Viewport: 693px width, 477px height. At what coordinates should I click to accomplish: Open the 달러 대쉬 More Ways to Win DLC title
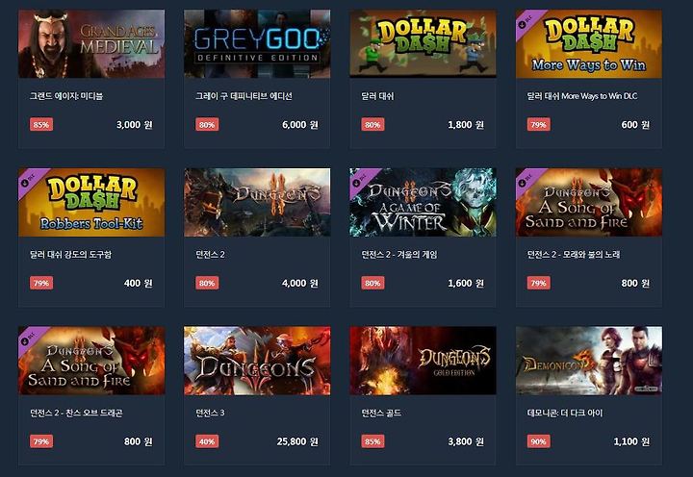pos(582,96)
